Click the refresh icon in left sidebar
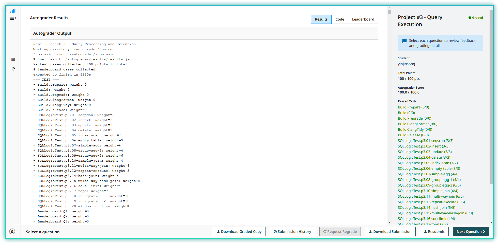Viewport: 499px width, 244px height. [13, 69]
